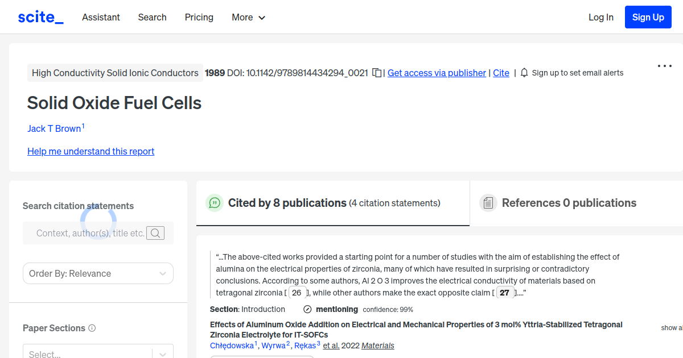683x358 pixels.
Task: Open the Assistant page from the navbar
Action: 101,17
